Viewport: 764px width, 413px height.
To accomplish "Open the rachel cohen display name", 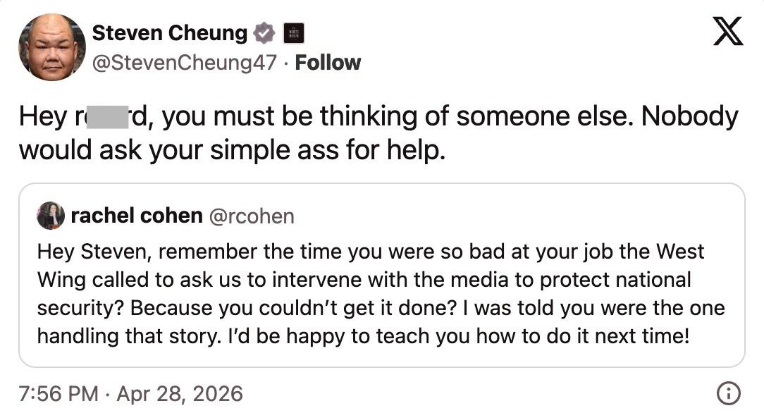I will point(137,216).
